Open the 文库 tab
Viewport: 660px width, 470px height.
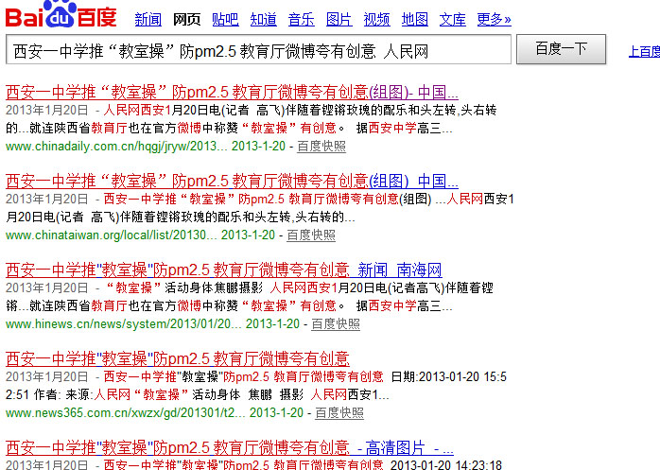453,19
